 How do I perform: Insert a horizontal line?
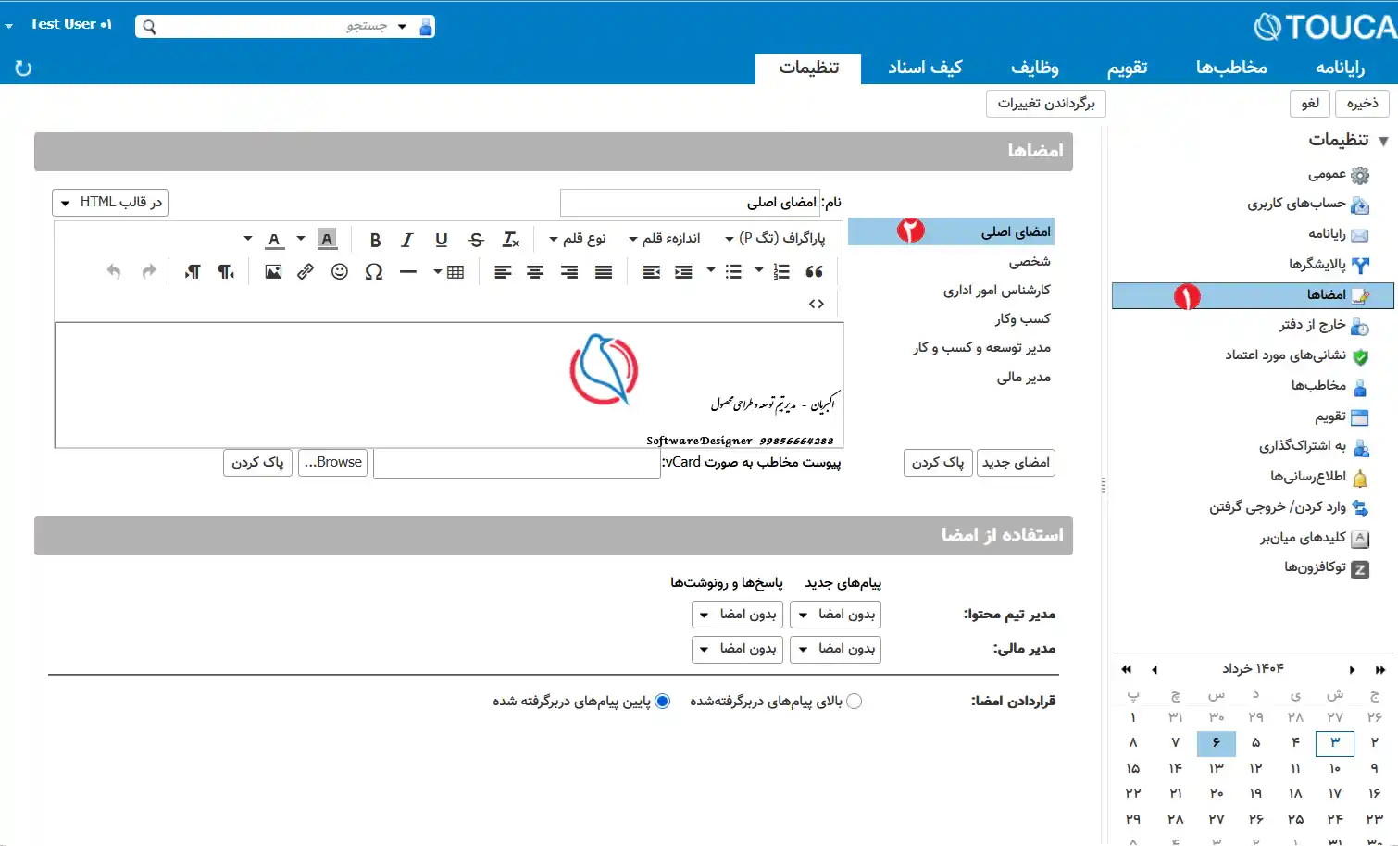click(x=408, y=271)
